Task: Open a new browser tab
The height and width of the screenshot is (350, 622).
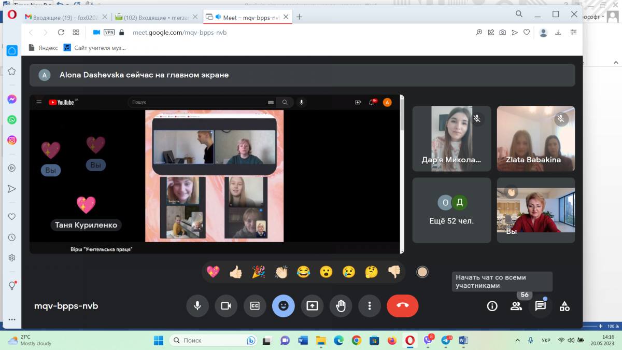Action: pyautogui.click(x=299, y=17)
